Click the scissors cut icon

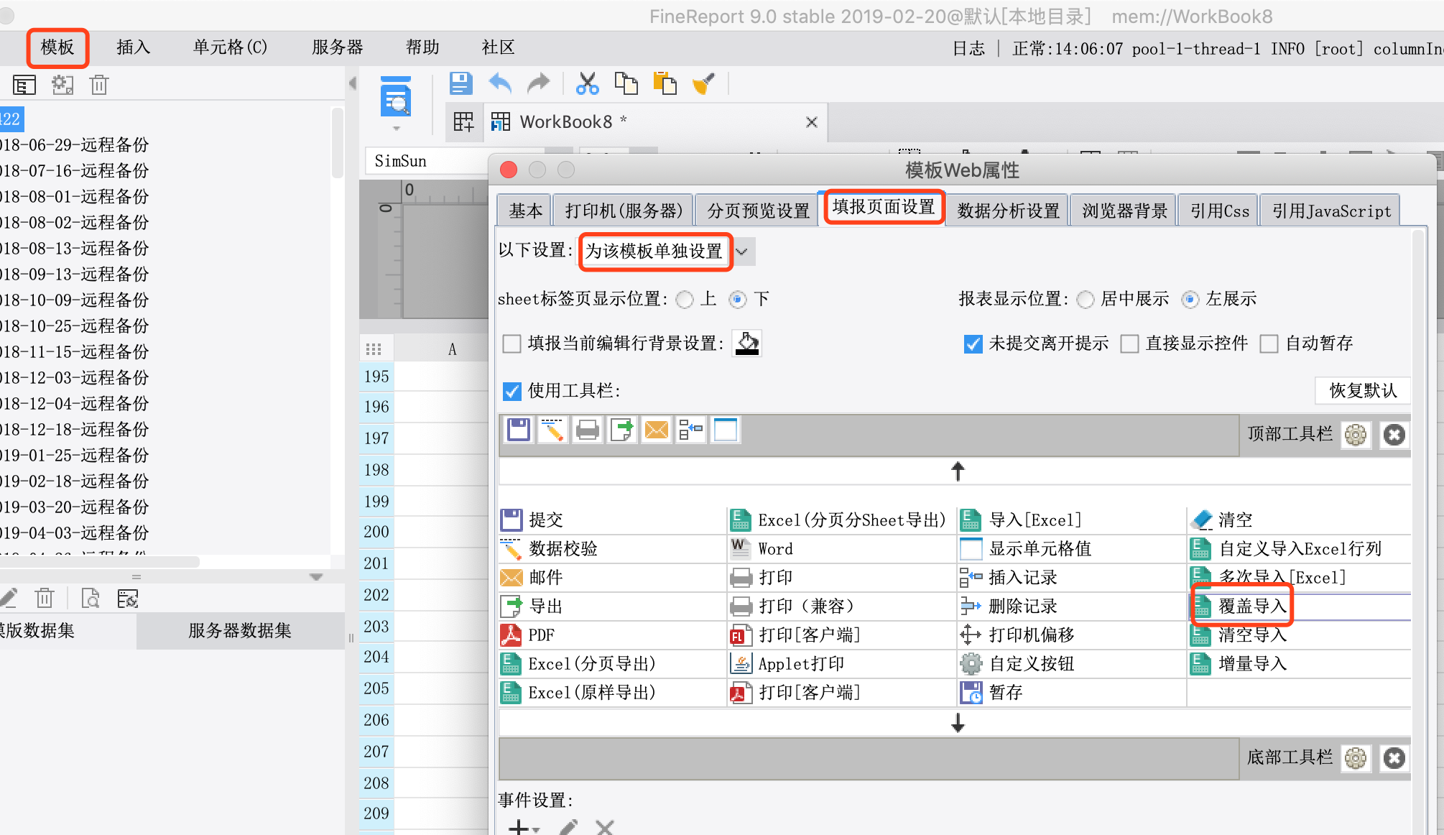point(588,83)
